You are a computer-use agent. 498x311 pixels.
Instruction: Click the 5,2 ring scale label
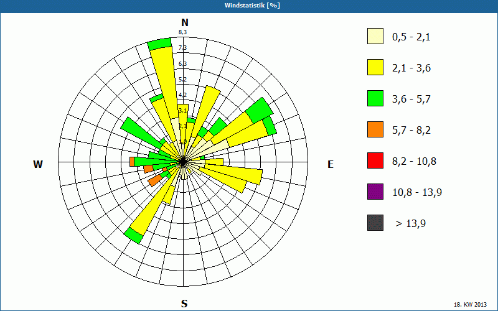point(182,80)
